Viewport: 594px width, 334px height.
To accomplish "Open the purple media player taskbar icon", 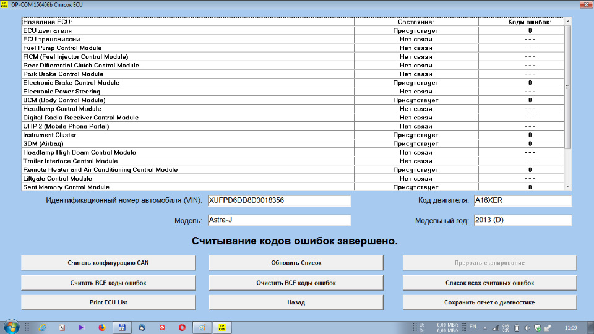I will click(82, 328).
